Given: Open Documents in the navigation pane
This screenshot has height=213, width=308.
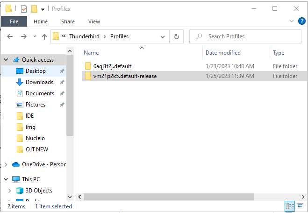Looking at the screenshot, I should [40, 93].
